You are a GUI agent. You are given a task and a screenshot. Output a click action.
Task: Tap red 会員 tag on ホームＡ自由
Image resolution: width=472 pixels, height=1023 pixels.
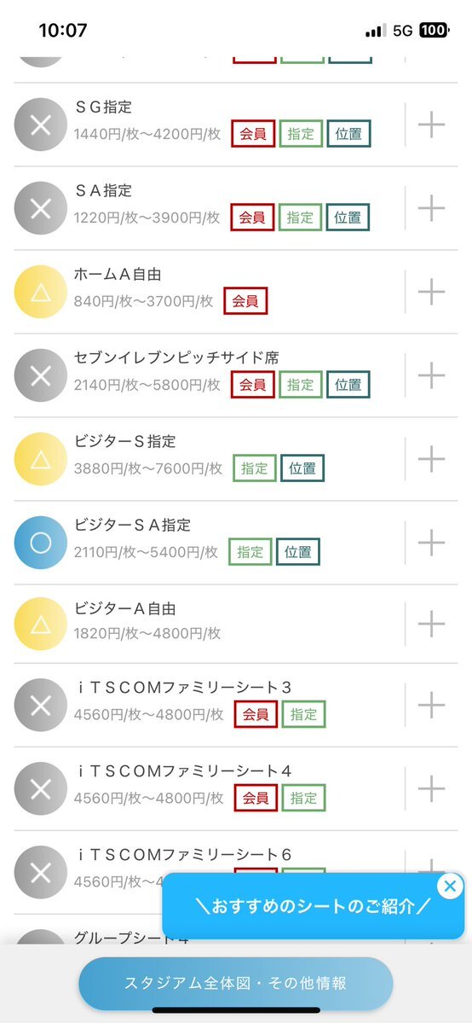(245, 301)
